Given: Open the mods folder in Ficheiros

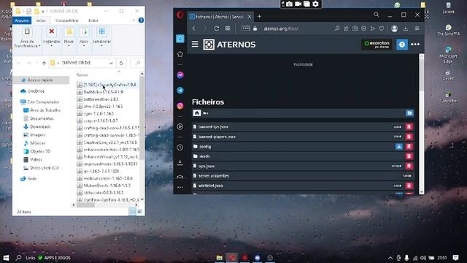Looking at the screenshot, I should [204, 156].
